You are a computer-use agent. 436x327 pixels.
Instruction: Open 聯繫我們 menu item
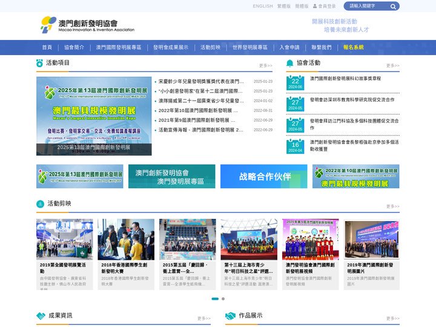[x=322, y=47]
